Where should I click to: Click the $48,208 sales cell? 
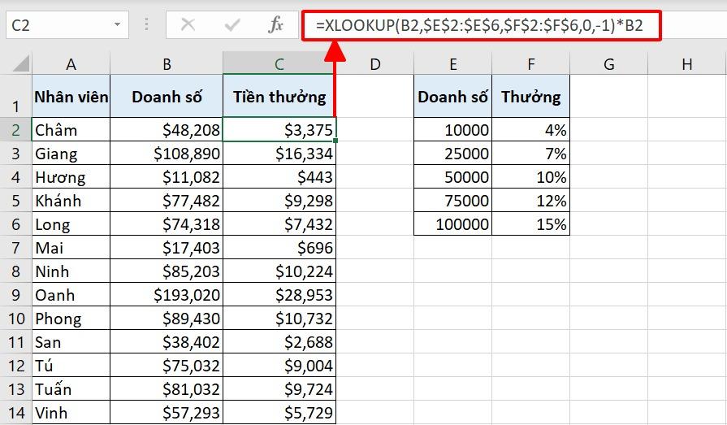tap(167, 129)
